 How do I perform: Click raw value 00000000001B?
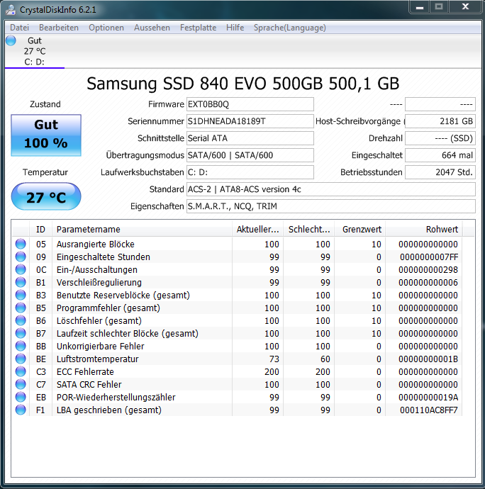[428, 359]
